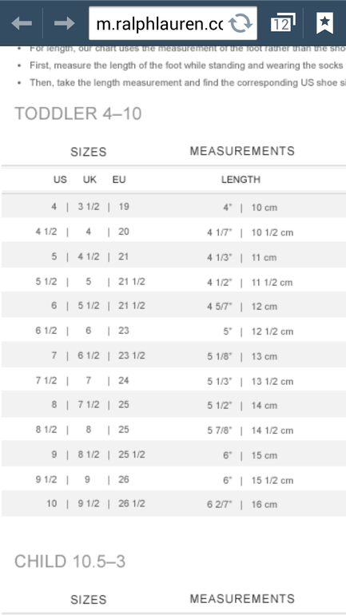Click the 10 1/2 cm length cell
Image resolution: width=346 pixels, height=615 pixels.
point(272,232)
